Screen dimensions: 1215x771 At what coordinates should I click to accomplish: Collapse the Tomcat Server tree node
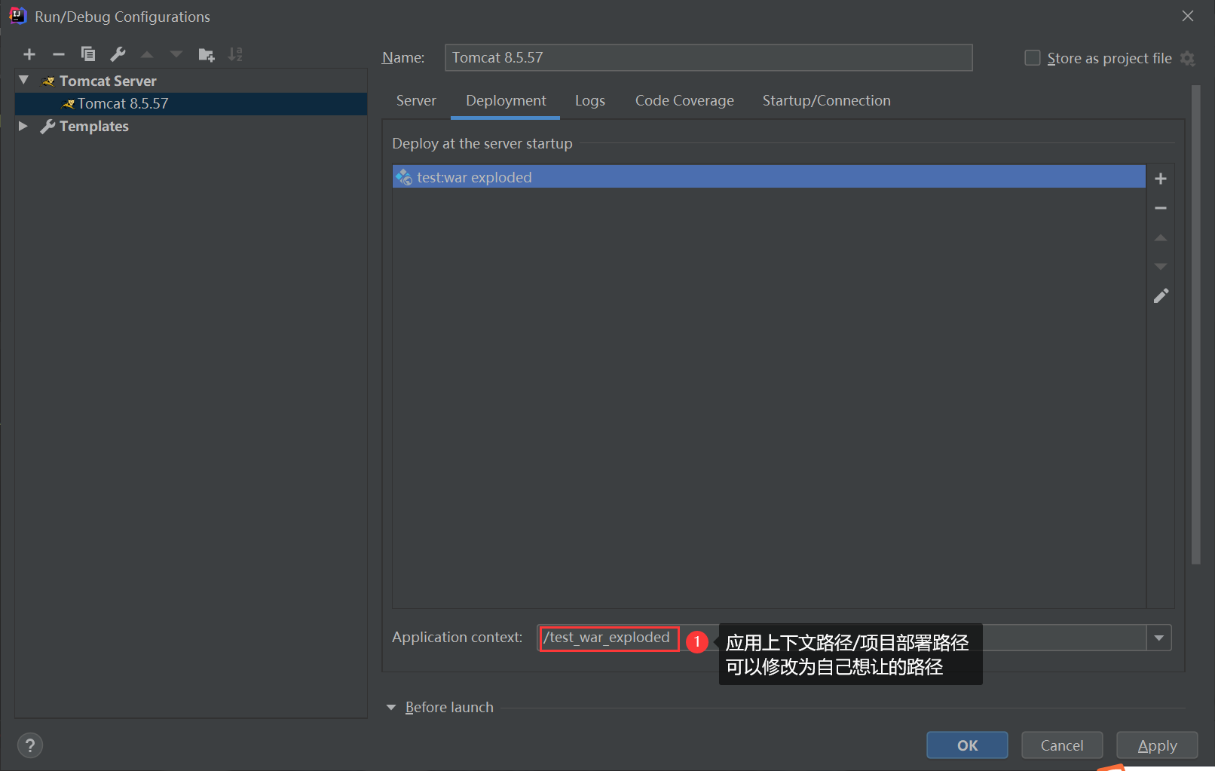click(x=23, y=80)
